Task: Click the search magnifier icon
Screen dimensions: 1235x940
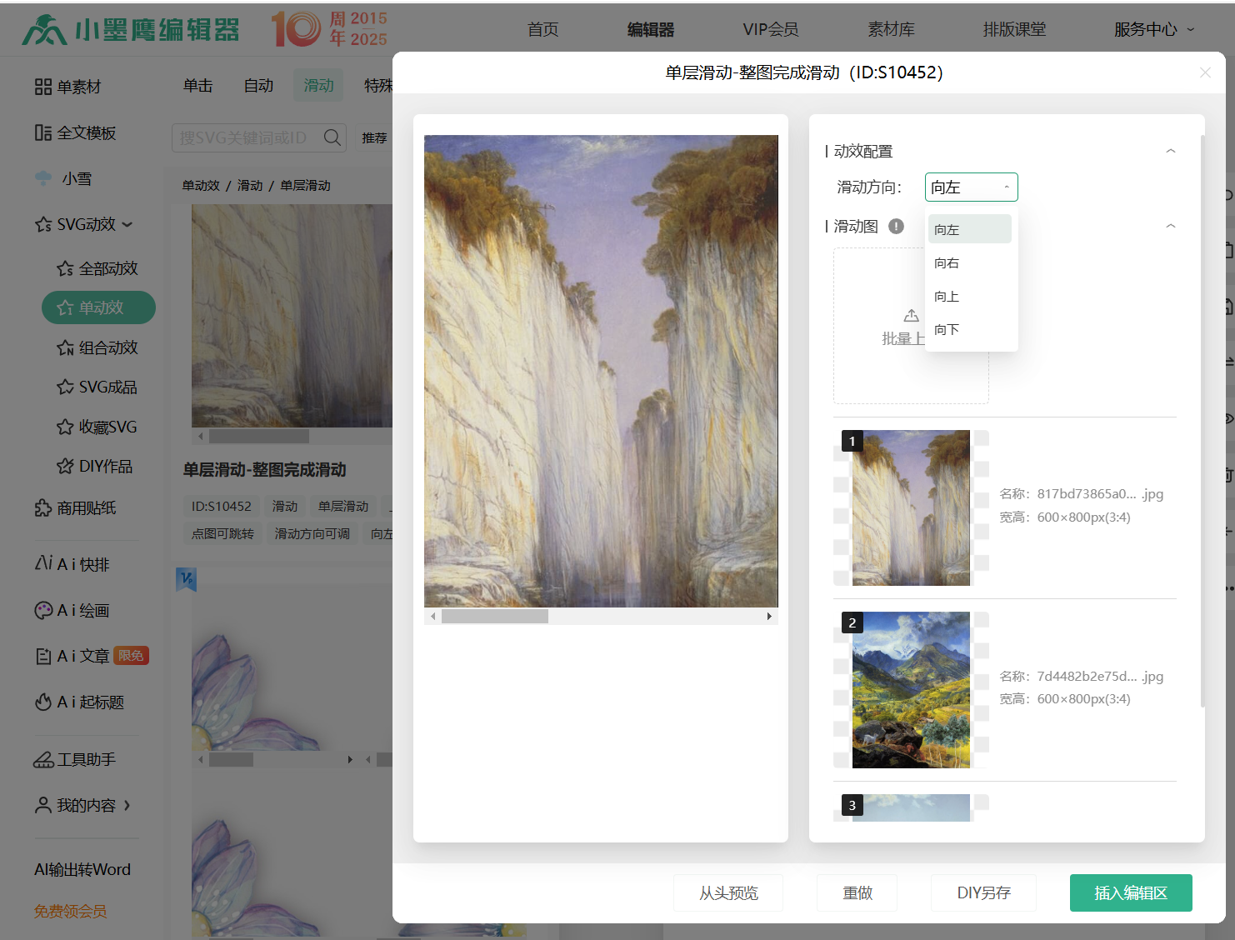Action: point(332,137)
